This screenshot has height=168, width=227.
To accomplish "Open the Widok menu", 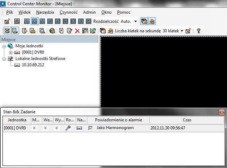I will click(x=25, y=12).
